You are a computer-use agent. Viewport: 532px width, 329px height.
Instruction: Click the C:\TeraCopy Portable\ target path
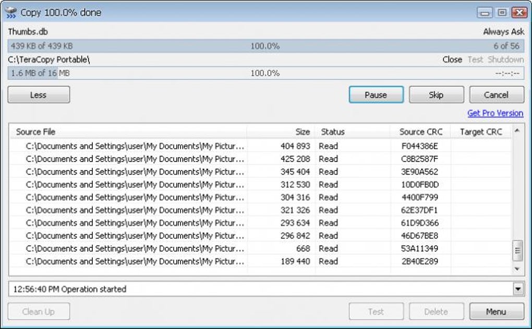[49, 59]
